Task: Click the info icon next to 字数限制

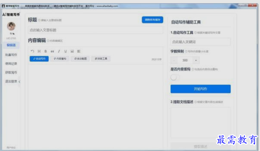Action: 186,52
